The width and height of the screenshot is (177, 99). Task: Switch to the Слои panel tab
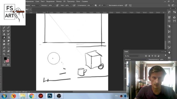[x=126, y=51]
